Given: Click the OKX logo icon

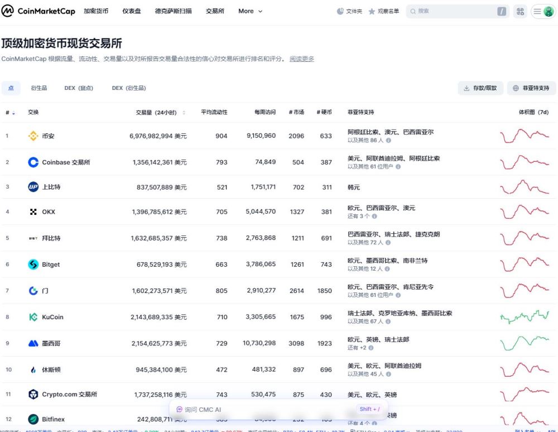Looking at the screenshot, I should pyautogui.click(x=33, y=212).
